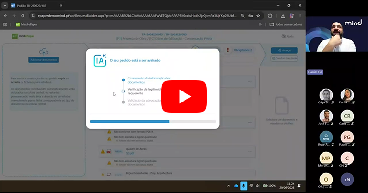This screenshot has height=193, width=368.
Task: Open the apps grid icon in bookmarks bar
Action: [5, 24]
